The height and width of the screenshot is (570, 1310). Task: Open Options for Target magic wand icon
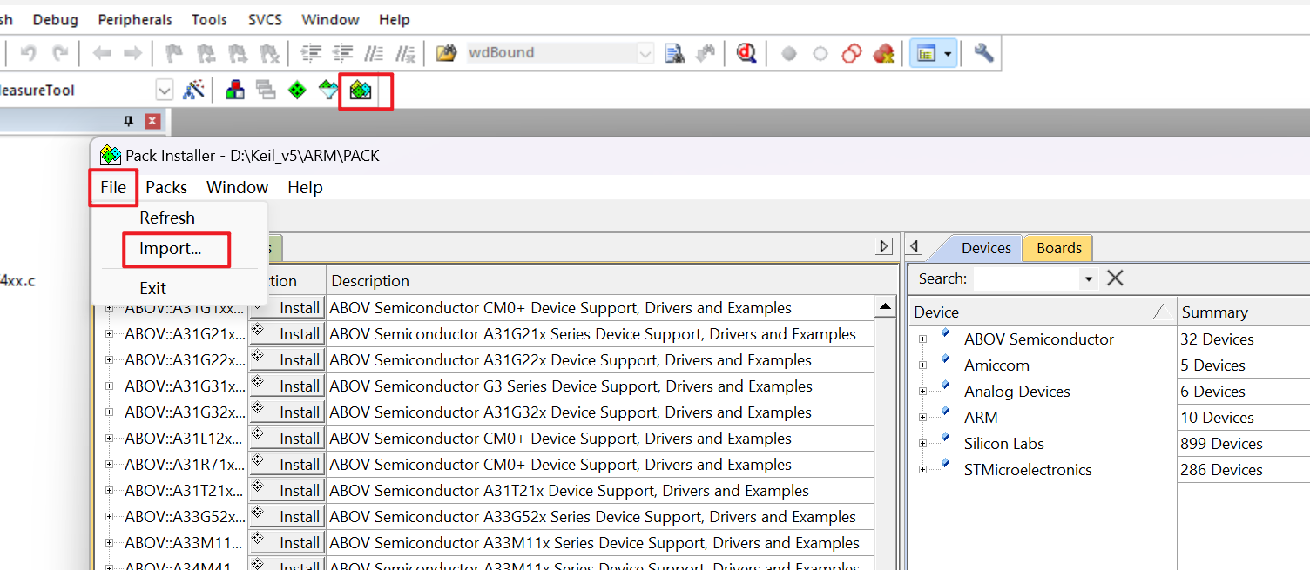click(193, 91)
